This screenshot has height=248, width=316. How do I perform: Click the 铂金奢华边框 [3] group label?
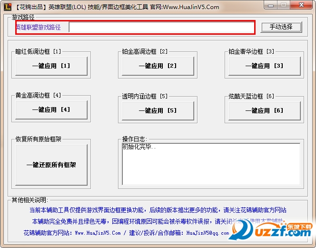[251, 51]
